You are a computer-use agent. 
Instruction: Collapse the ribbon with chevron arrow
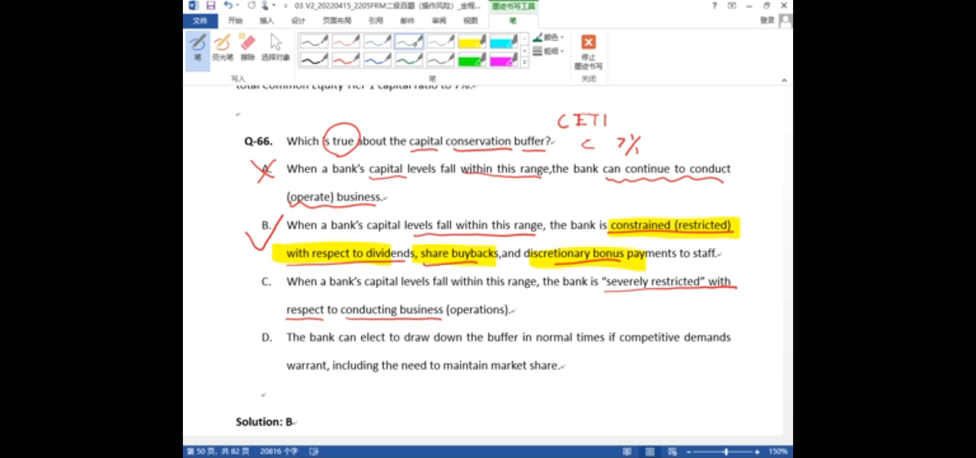click(784, 80)
